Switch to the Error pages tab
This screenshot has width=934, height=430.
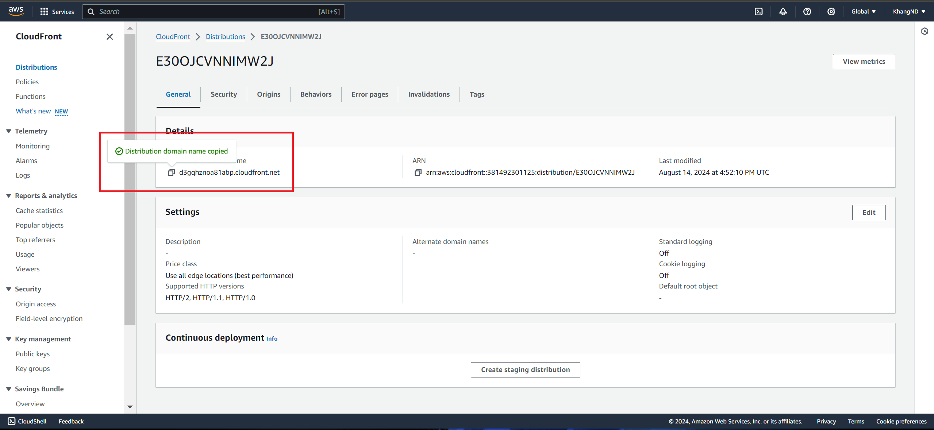tap(370, 94)
